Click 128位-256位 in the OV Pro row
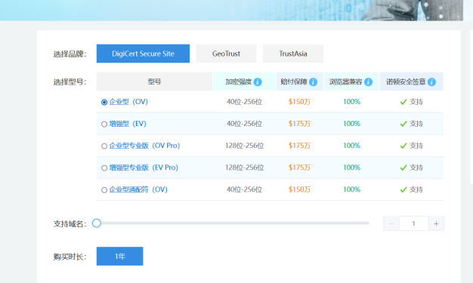 [x=244, y=146]
